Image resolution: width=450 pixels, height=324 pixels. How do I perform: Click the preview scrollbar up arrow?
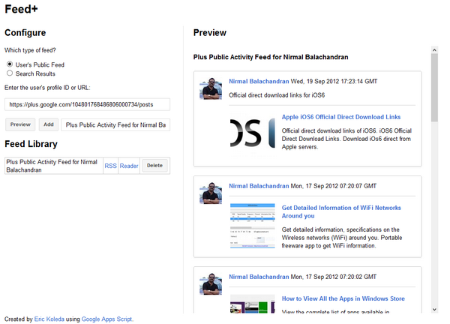tap(434, 50)
